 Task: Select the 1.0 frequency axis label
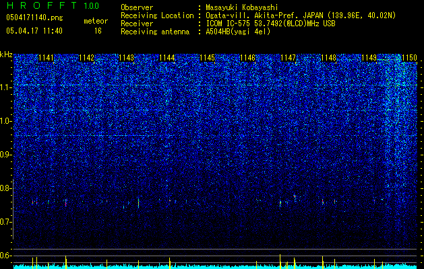5,121
